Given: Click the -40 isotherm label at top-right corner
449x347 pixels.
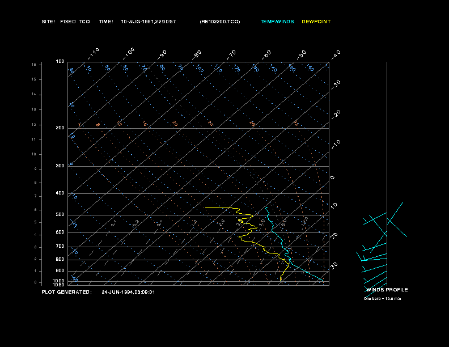Looking at the screenshot, I should coord(336,55).
